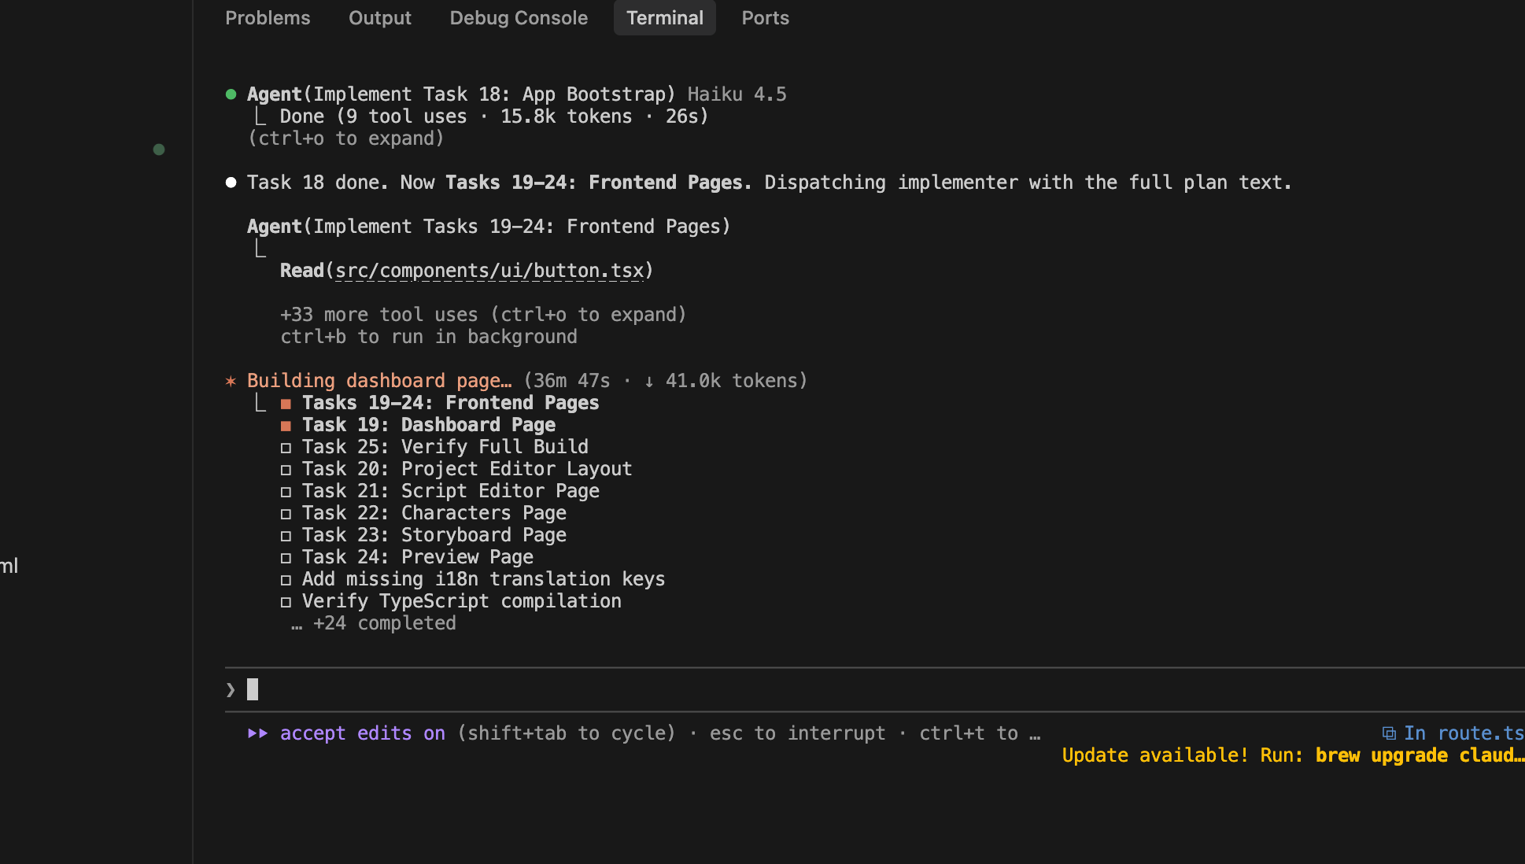Click the terminal prompt chevron
1525x864 pixels.
[x=231, y=690]
